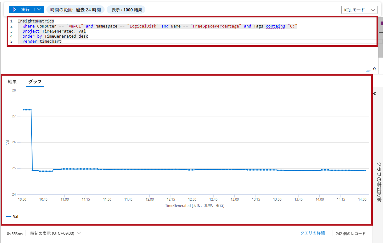
Task: Toggle the Val series in chart legend
Action: point(15,216)
